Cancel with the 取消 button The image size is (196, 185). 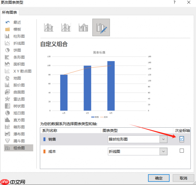tap(183, 178)
